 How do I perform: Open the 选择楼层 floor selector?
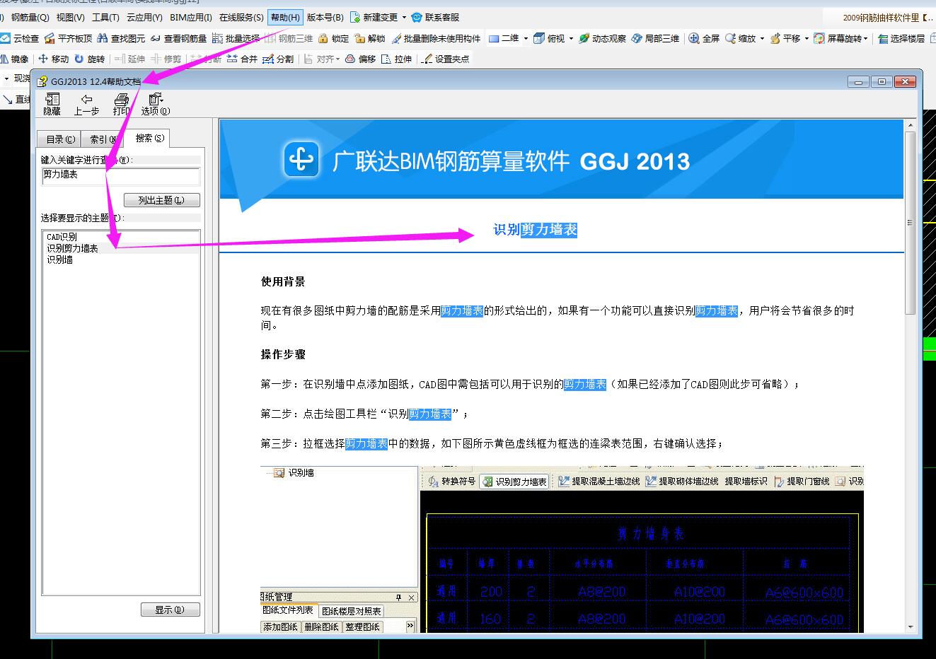(901, 39)
